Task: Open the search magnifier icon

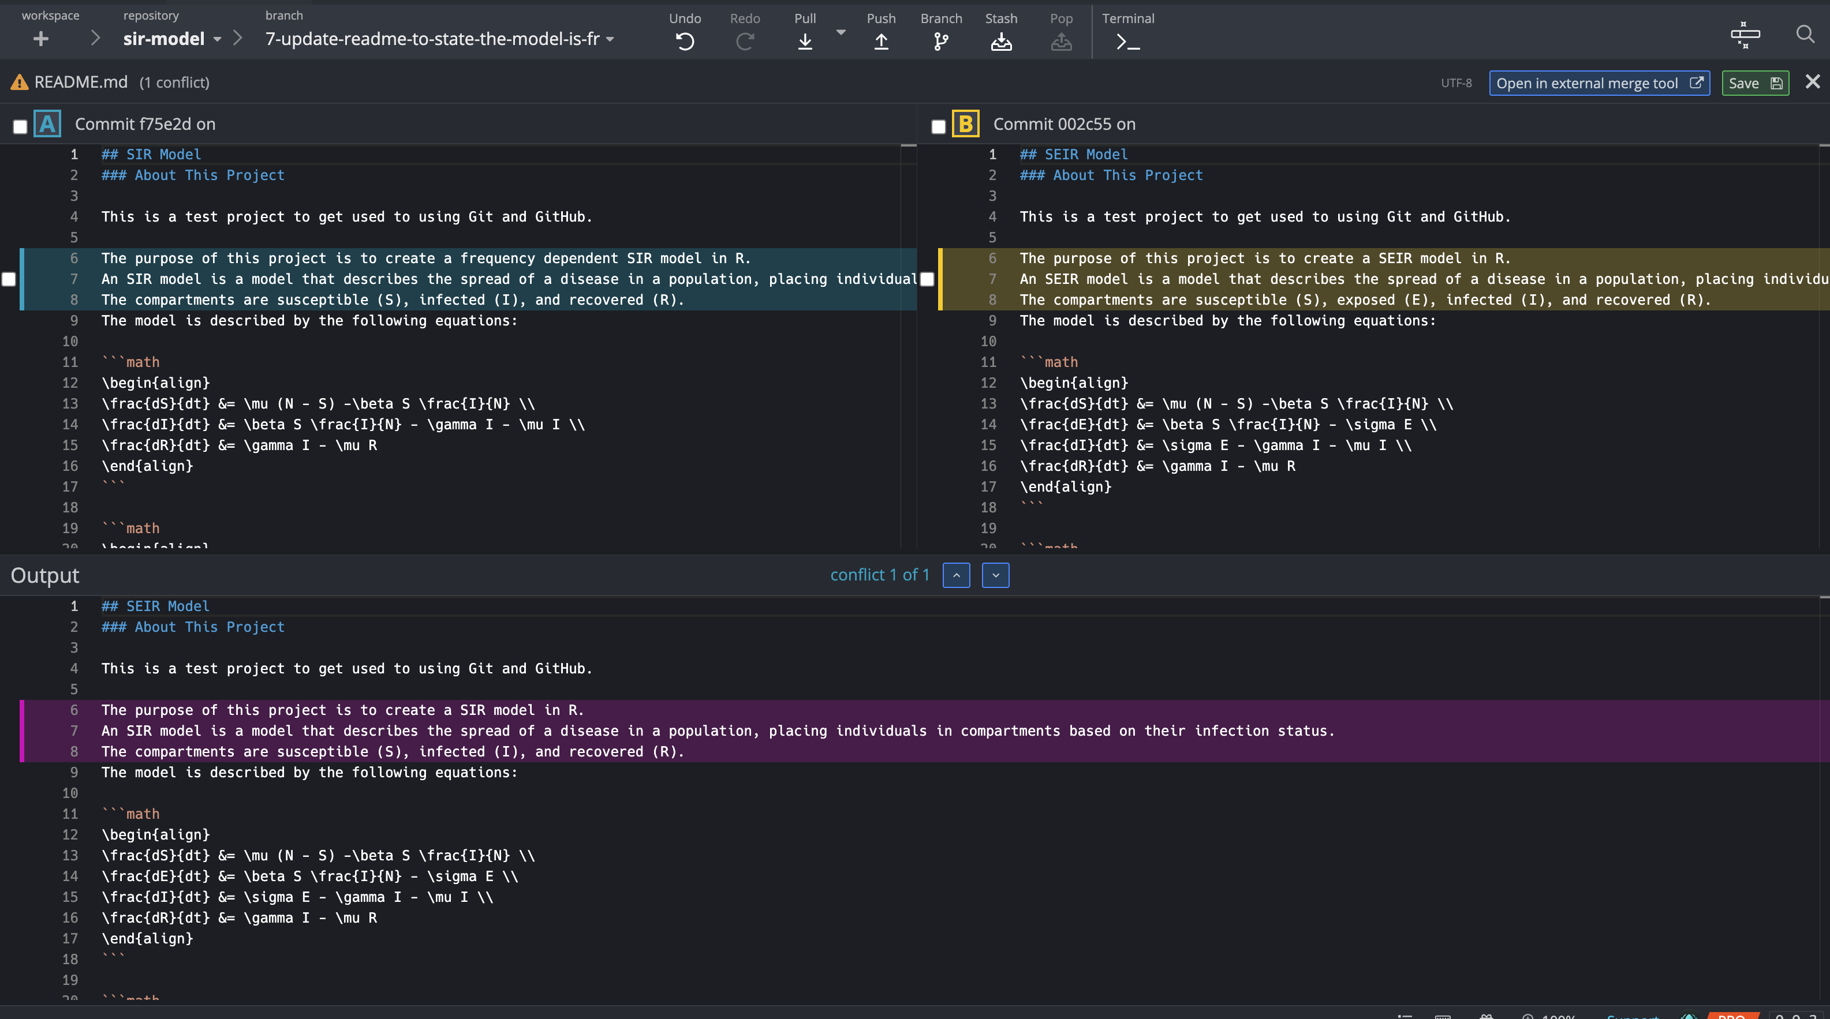Action: point(1805,34)
